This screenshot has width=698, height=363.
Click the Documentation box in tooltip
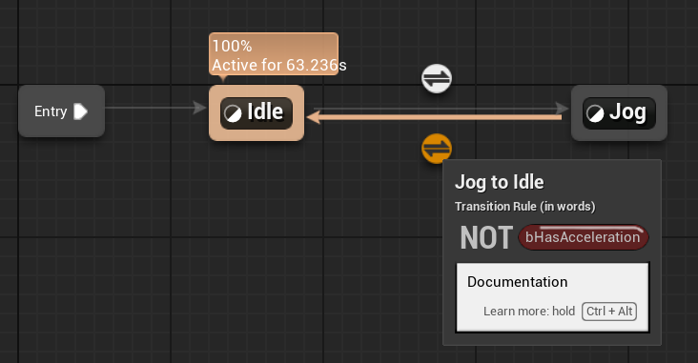click(x=552, y=297)
